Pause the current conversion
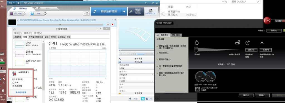Image resolution: width=285 pixels, height=103 pixels. [x=108, y=24]
